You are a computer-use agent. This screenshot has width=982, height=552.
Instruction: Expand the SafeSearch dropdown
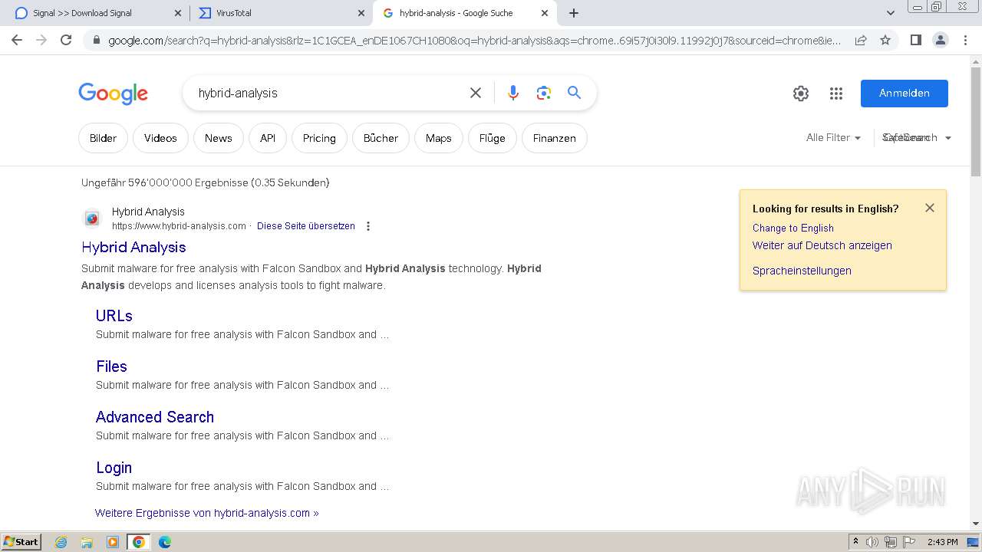pyautogui.click(x=917, y=138)
